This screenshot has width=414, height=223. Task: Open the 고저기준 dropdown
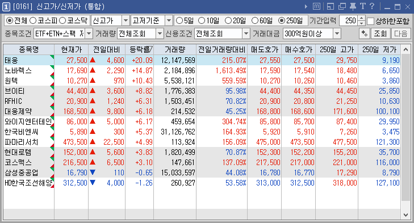(169, 20)
